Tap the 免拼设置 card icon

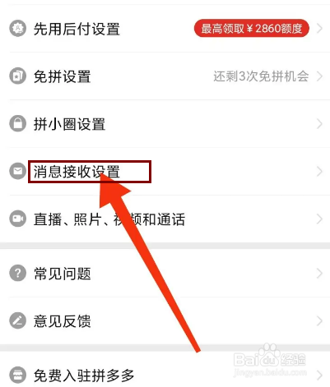coord(18,76)
